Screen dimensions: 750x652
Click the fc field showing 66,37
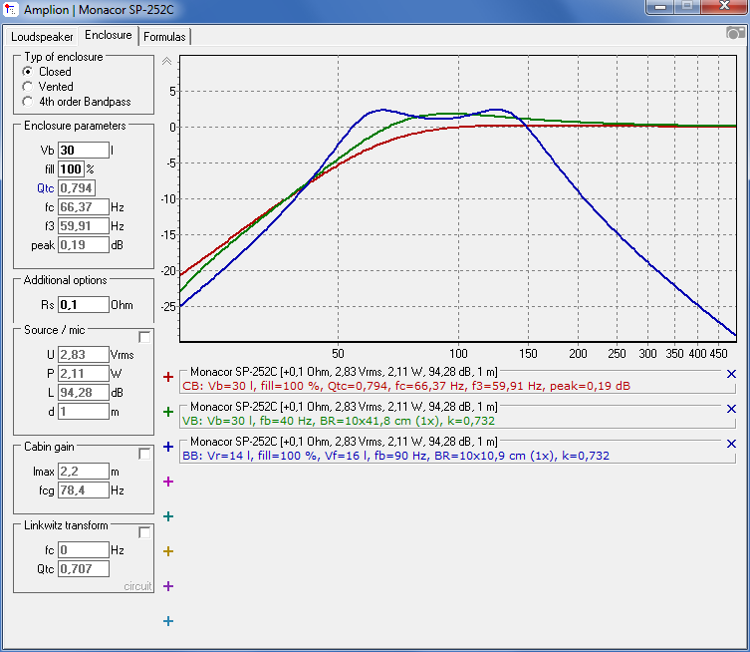click(84, 207)
